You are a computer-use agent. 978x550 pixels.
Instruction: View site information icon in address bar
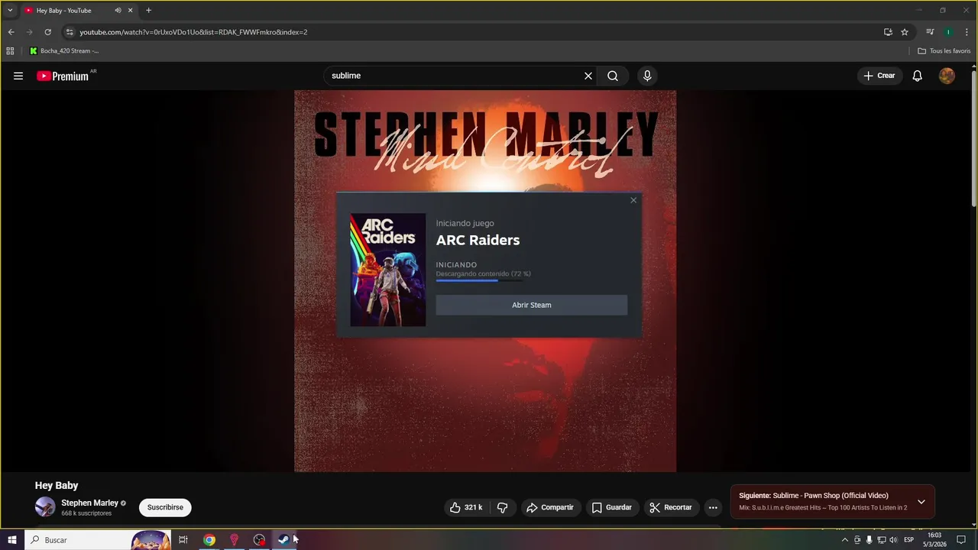point(70,32)
